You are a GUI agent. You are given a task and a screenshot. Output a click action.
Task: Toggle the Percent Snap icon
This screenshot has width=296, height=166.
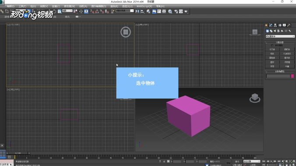[102, 11]
